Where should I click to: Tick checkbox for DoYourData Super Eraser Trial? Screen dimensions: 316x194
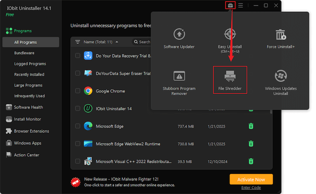(77, 73)
